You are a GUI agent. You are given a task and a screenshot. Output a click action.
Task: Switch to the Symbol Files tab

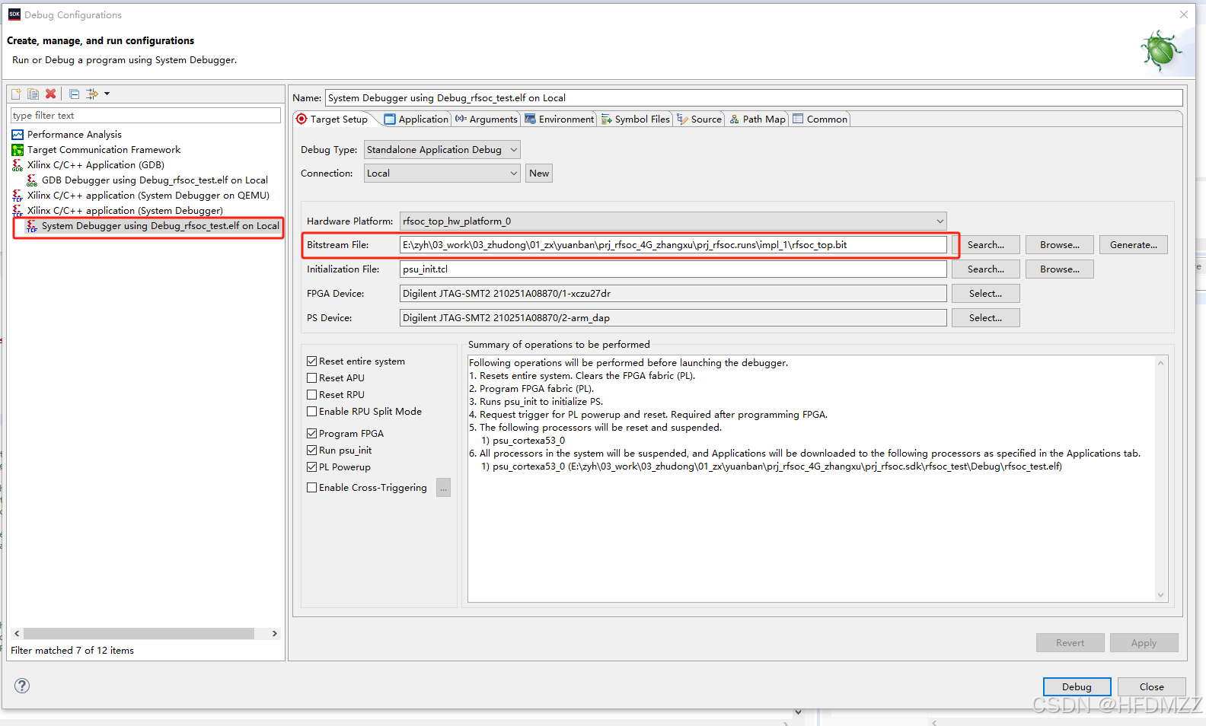pyautogui.click(x=636, y=119)
